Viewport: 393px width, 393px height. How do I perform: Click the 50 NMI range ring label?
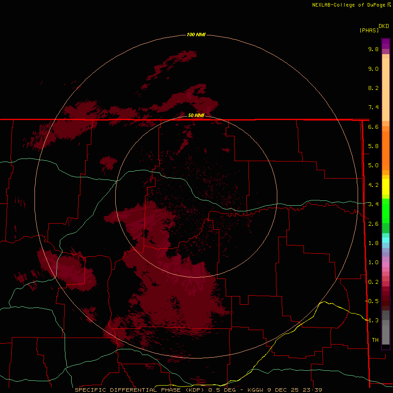196,115
